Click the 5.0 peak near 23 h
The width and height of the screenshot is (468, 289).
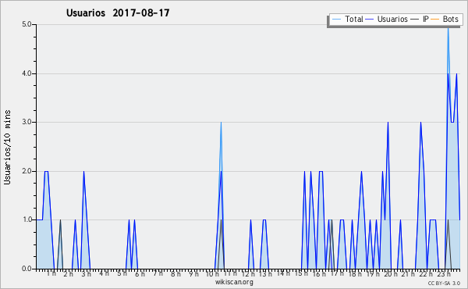point(448,28)
